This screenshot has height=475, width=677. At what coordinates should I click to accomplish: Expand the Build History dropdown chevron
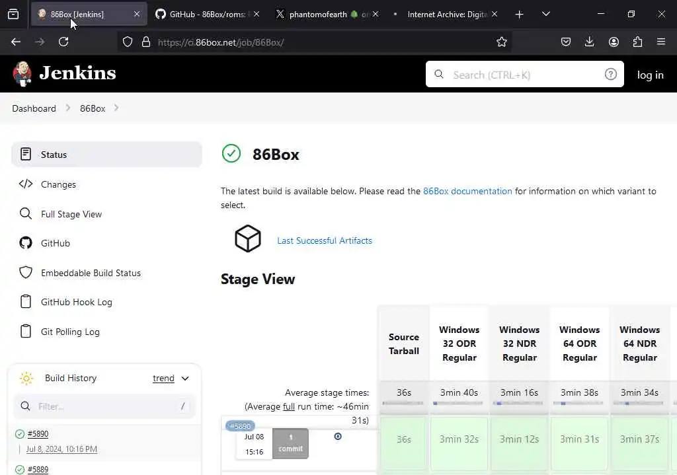pos(185,379)
